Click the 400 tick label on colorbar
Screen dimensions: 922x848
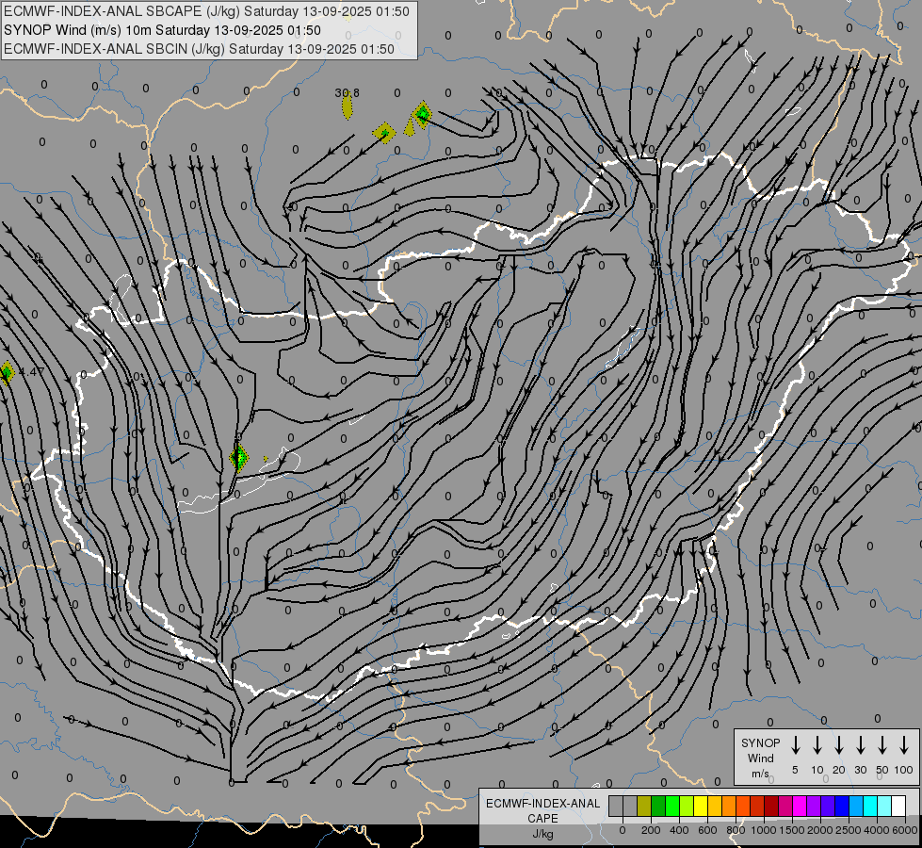pos(679,830)
